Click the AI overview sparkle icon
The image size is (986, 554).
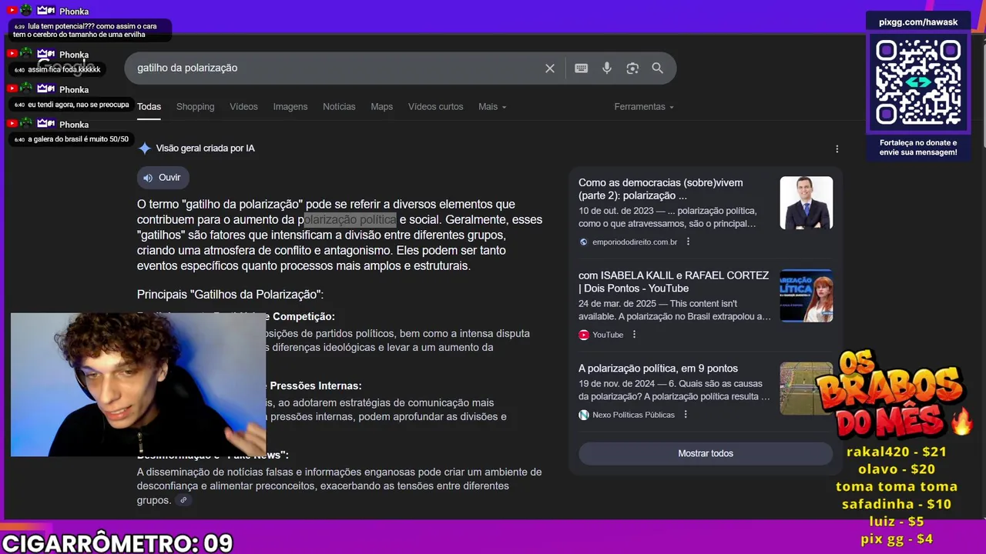(x=144, y=149)
